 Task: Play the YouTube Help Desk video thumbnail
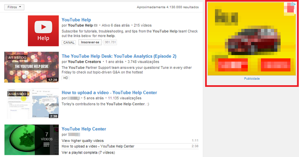(31, 67)
